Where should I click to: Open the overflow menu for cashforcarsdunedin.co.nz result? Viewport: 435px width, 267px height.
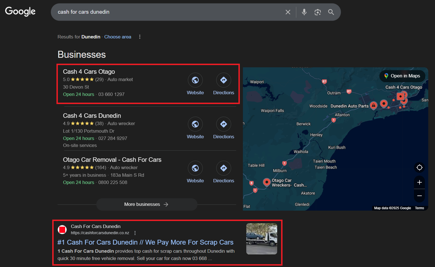tap(135, 233)
